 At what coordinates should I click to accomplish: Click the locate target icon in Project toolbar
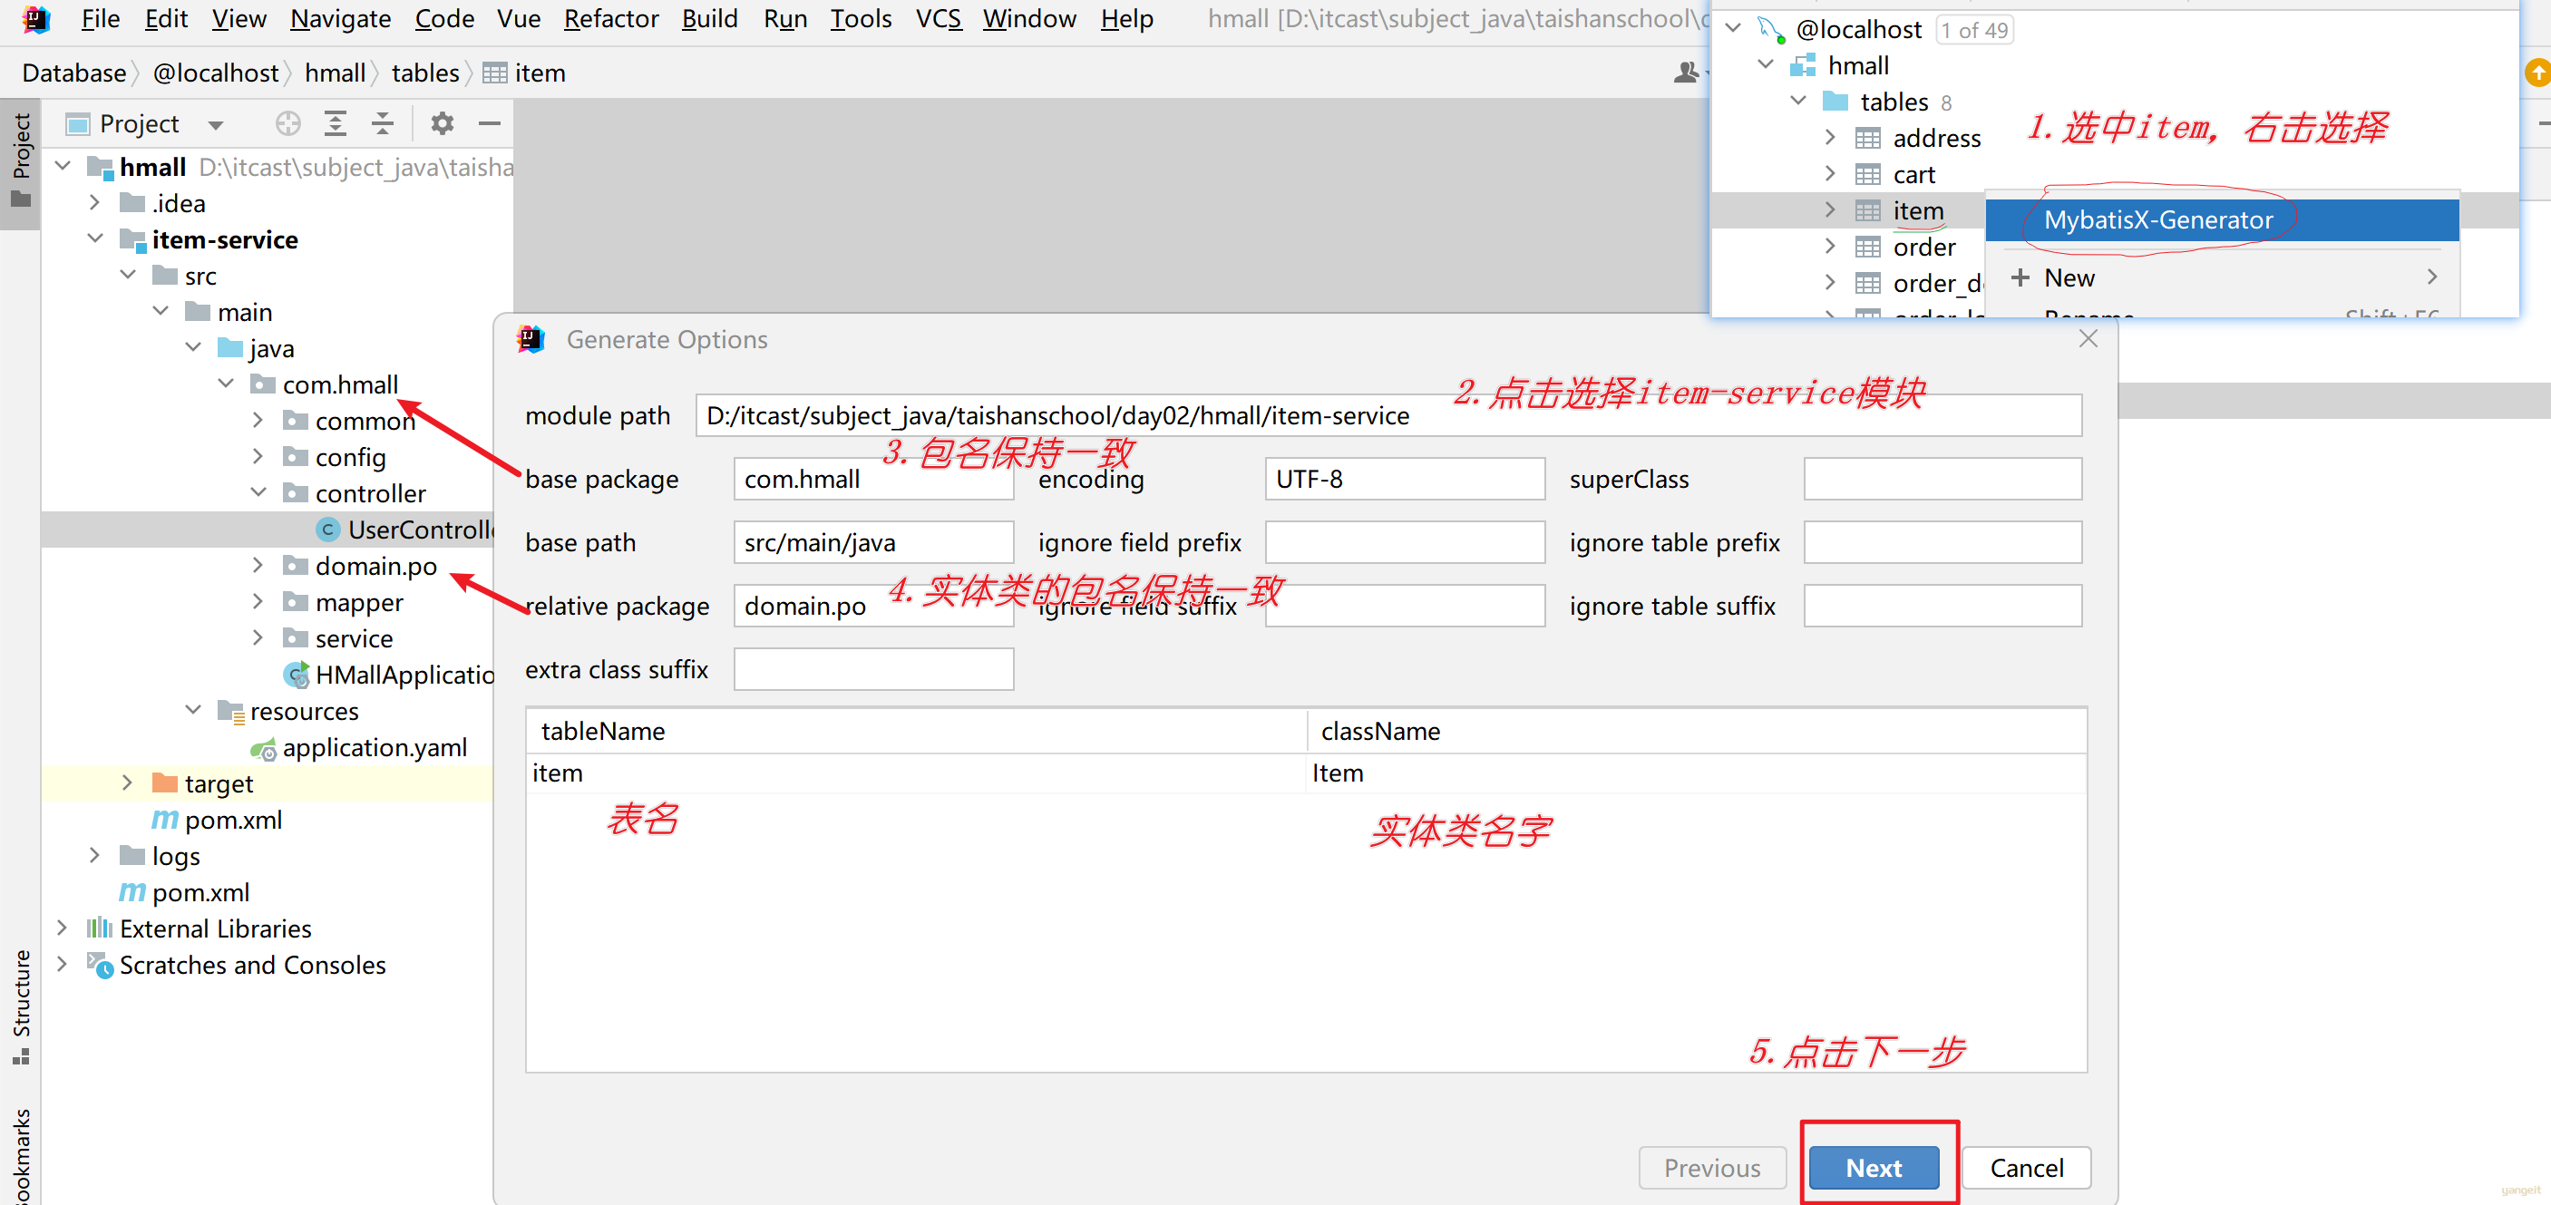click(287, 124)
